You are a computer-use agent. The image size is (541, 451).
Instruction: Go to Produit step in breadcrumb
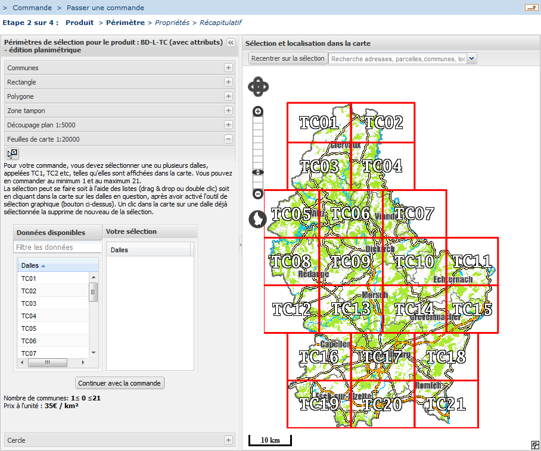pos(79,23)
